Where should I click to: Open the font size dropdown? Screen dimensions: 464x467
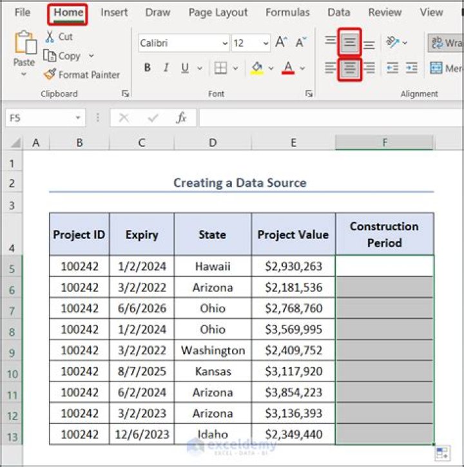pyautogui.click(x=266, y=44)
